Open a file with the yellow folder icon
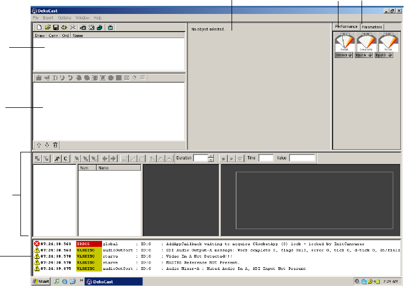 (x=47, y=27)
